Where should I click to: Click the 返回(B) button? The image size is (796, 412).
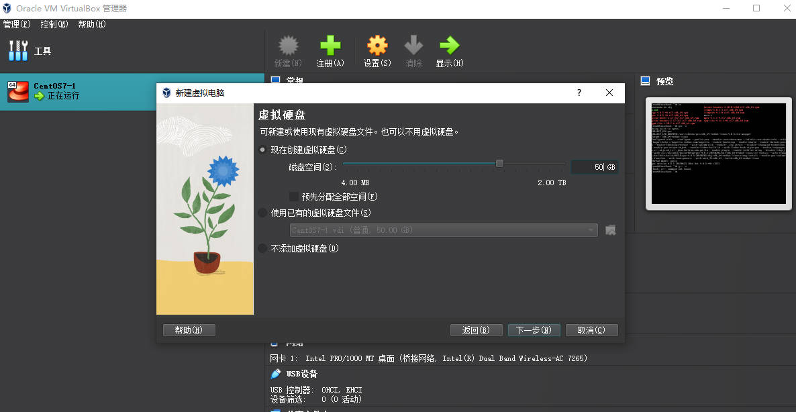[476, 330]
